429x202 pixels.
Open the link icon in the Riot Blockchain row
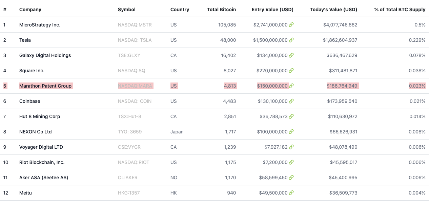click(291, 162)
